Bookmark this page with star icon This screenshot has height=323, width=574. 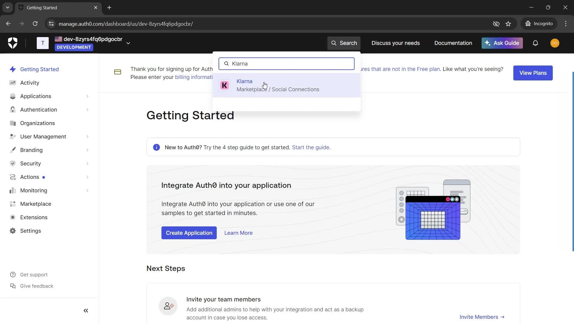pos(508,24)
